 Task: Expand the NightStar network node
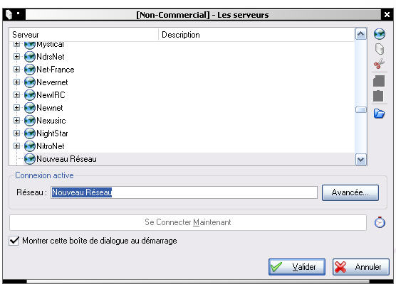[x=16, y=133]
